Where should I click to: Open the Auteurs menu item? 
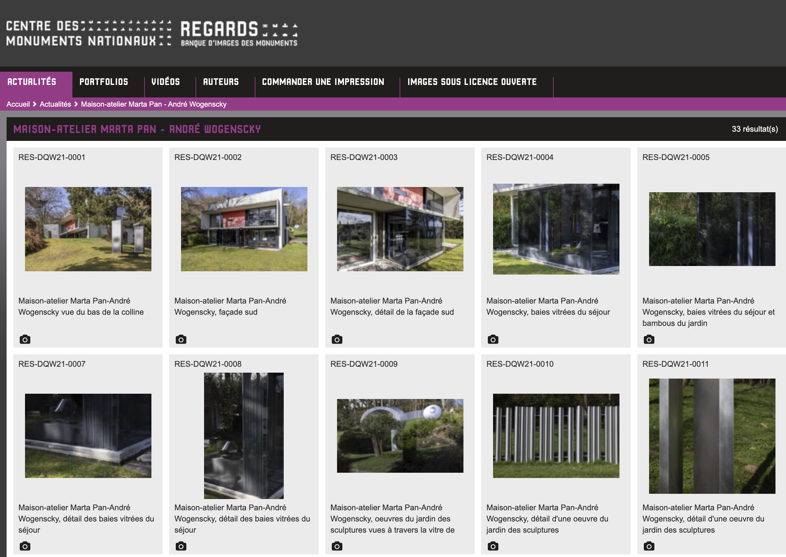coord(221,82)
